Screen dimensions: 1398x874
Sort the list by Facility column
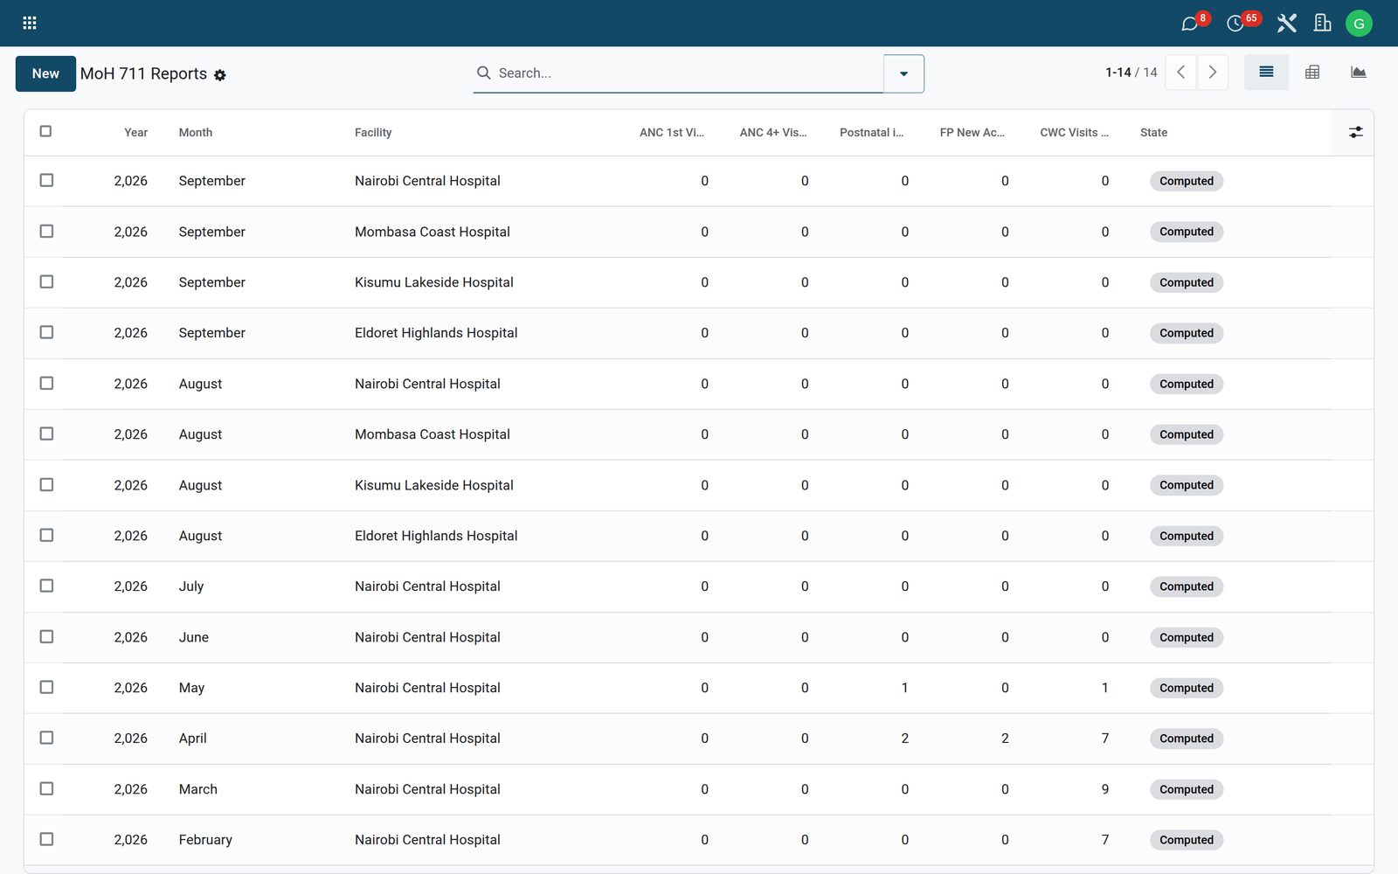pyautogui.click(x=373, y=133)
